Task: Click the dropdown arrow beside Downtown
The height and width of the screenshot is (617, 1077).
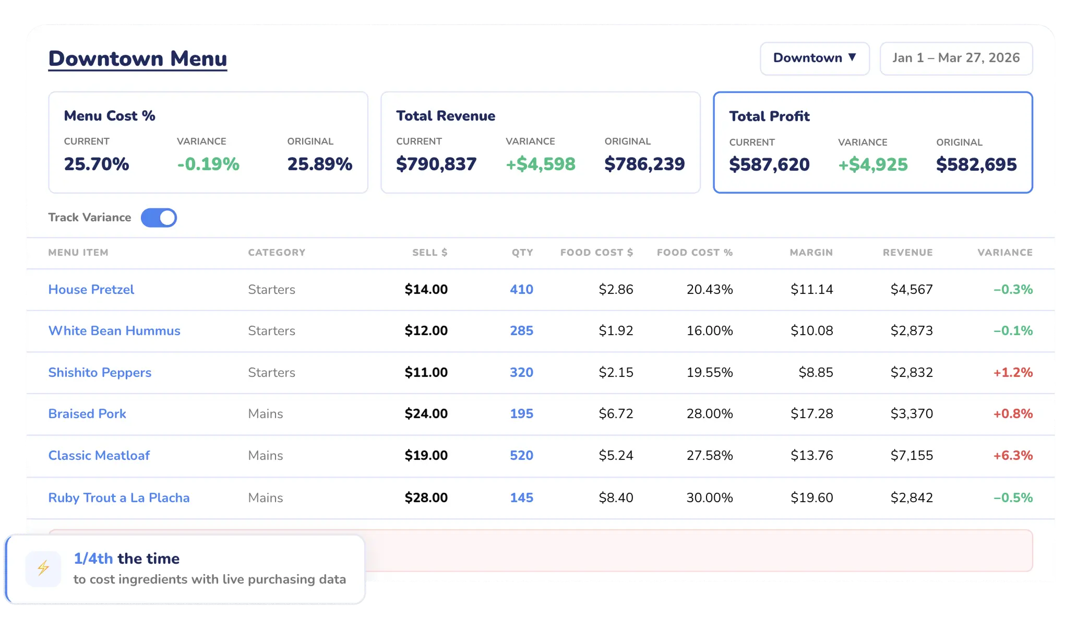Action: [852, 57]
